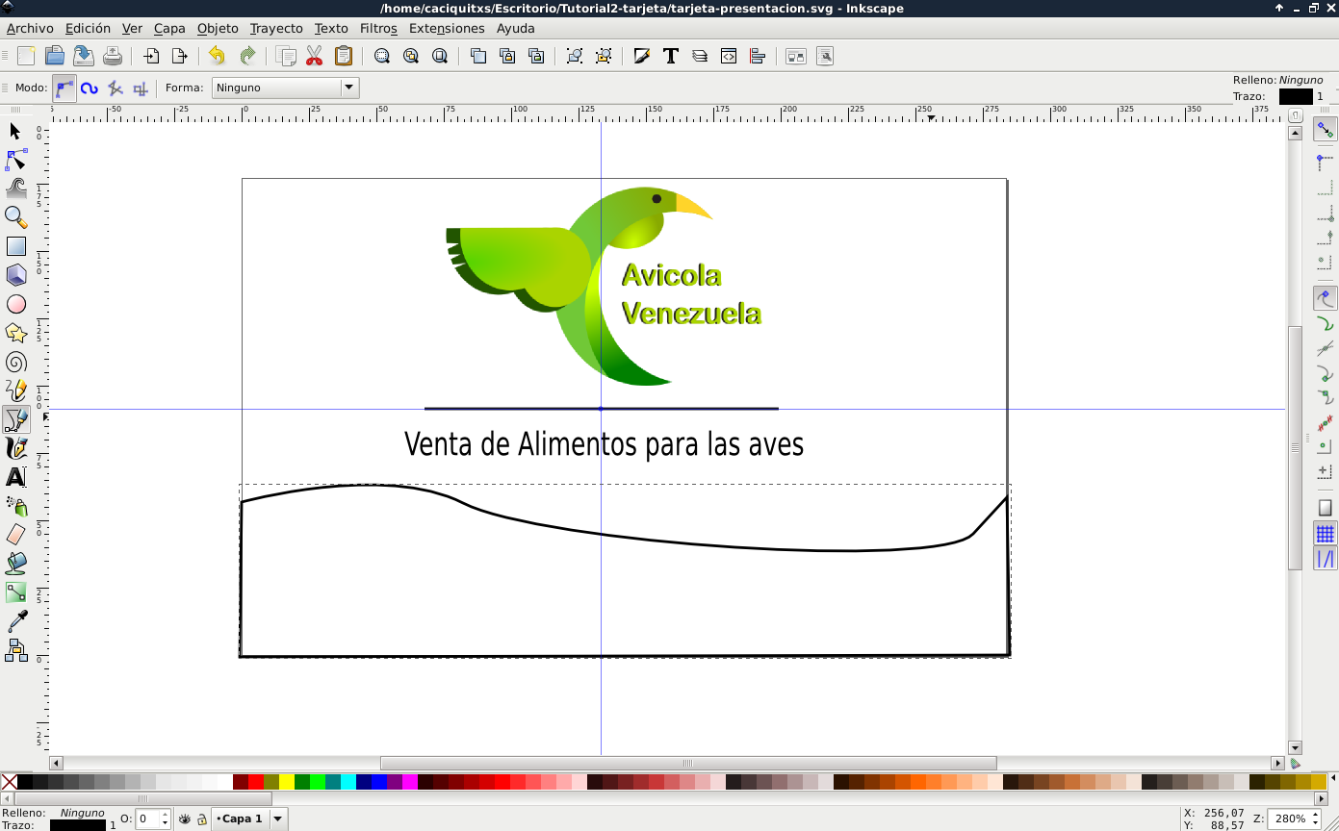Image resolution: width=1339 pixels, height=831 pixels.
Task: Toggle the layer lock icon
Action: click(x=202, y=819)
